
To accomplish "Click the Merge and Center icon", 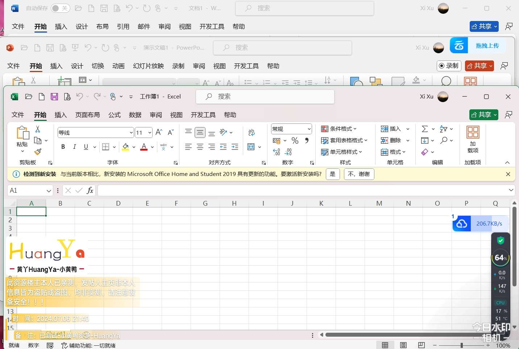I will (x=251, y=147).
